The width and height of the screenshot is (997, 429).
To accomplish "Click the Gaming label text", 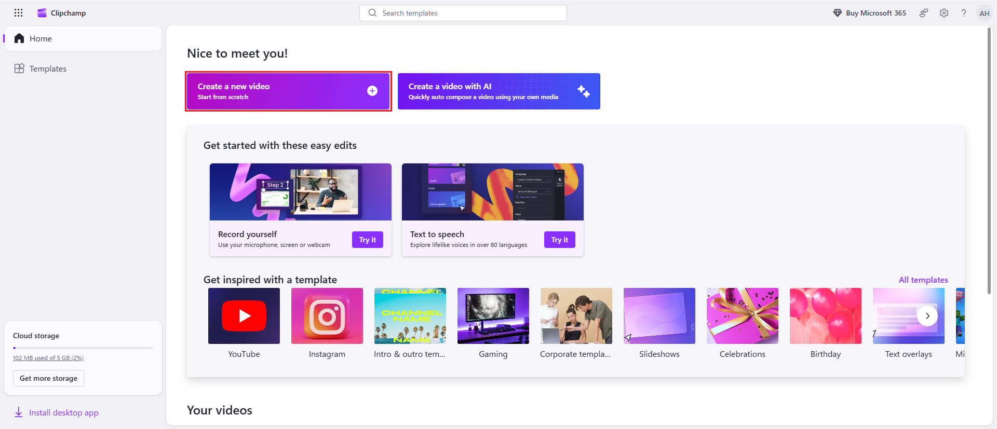I will coord(493,354).
